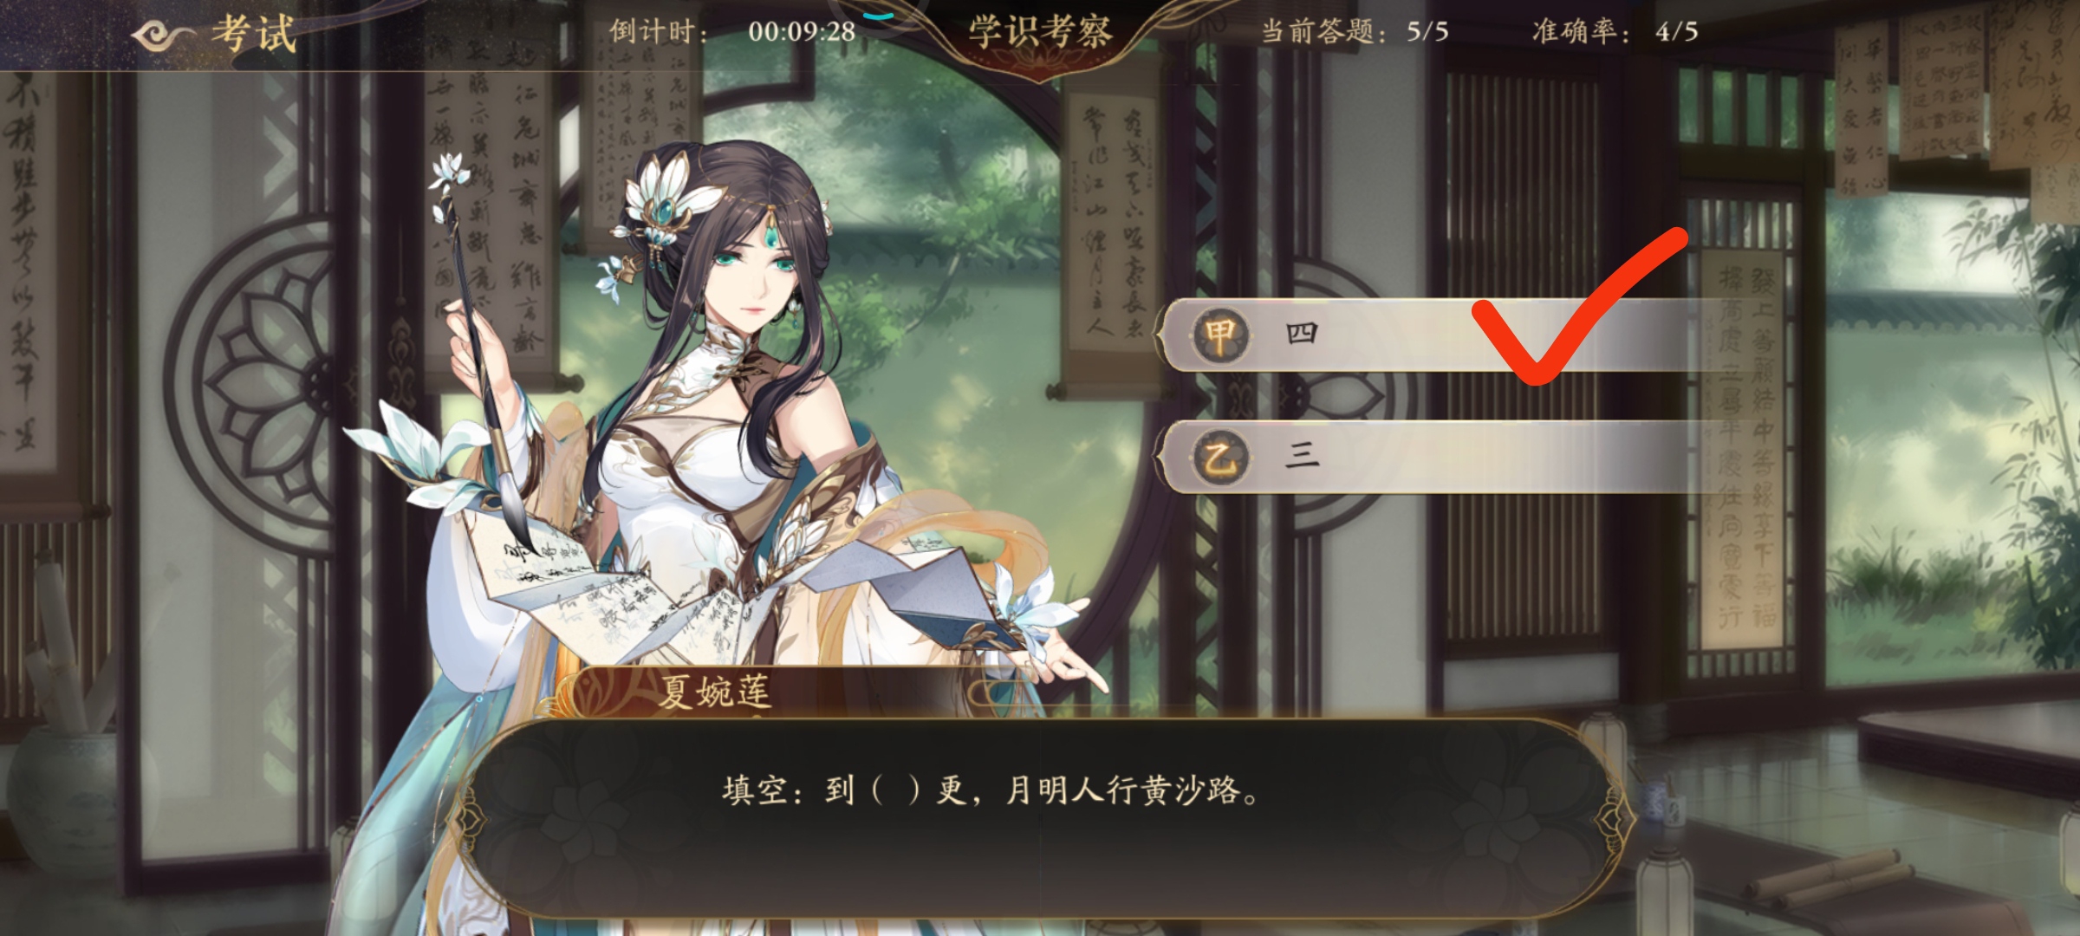2080x936 pixels.
Task: Tap the hanging scroll right of round window
Action: [1111, 230]
